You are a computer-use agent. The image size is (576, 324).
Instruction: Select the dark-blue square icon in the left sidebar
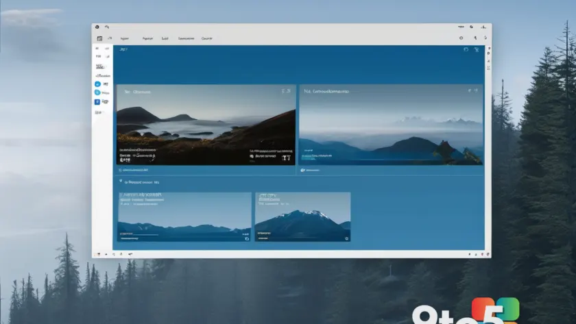[97, 101]
